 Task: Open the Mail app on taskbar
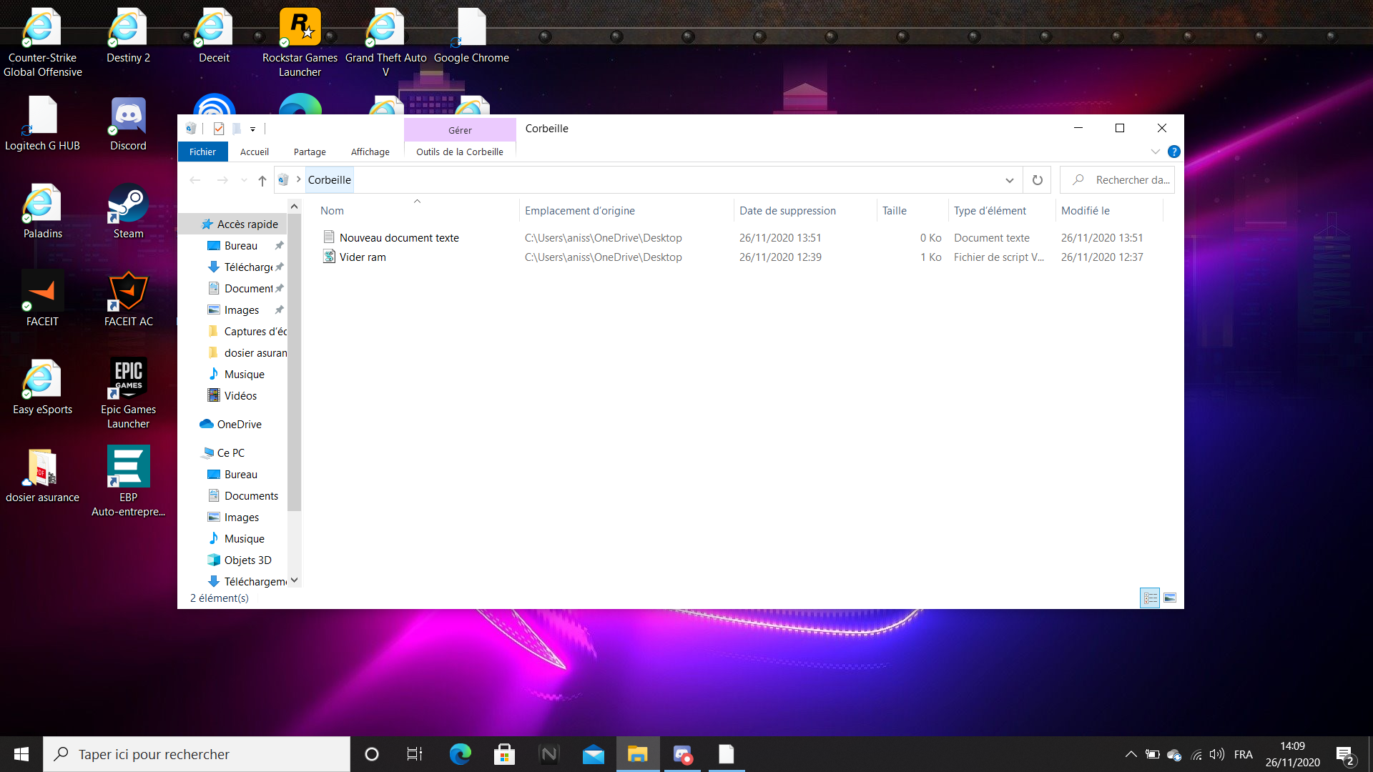click(593, 754)
